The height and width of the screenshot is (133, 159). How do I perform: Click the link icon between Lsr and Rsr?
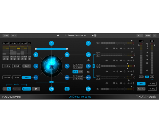click(x=51, y=82)
